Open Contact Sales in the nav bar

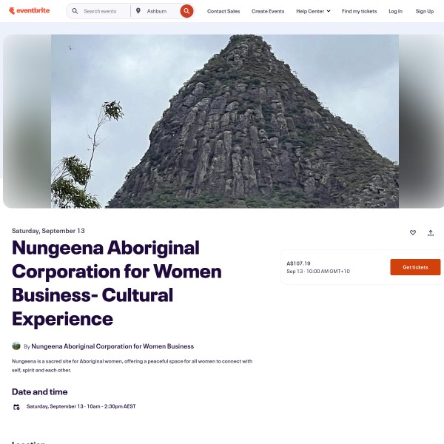point(223,11)
